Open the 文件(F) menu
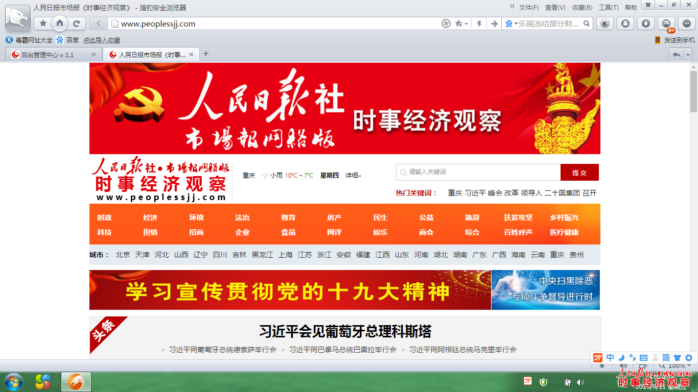 (x=529, y=8)
